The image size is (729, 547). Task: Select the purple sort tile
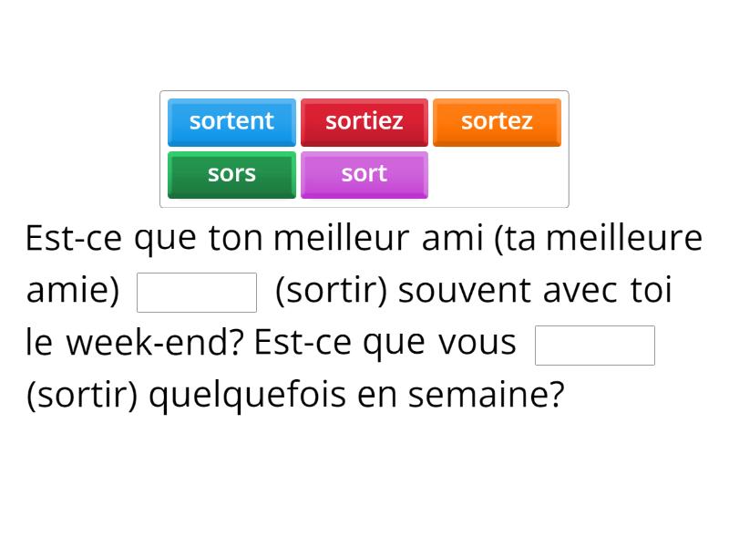364,174
